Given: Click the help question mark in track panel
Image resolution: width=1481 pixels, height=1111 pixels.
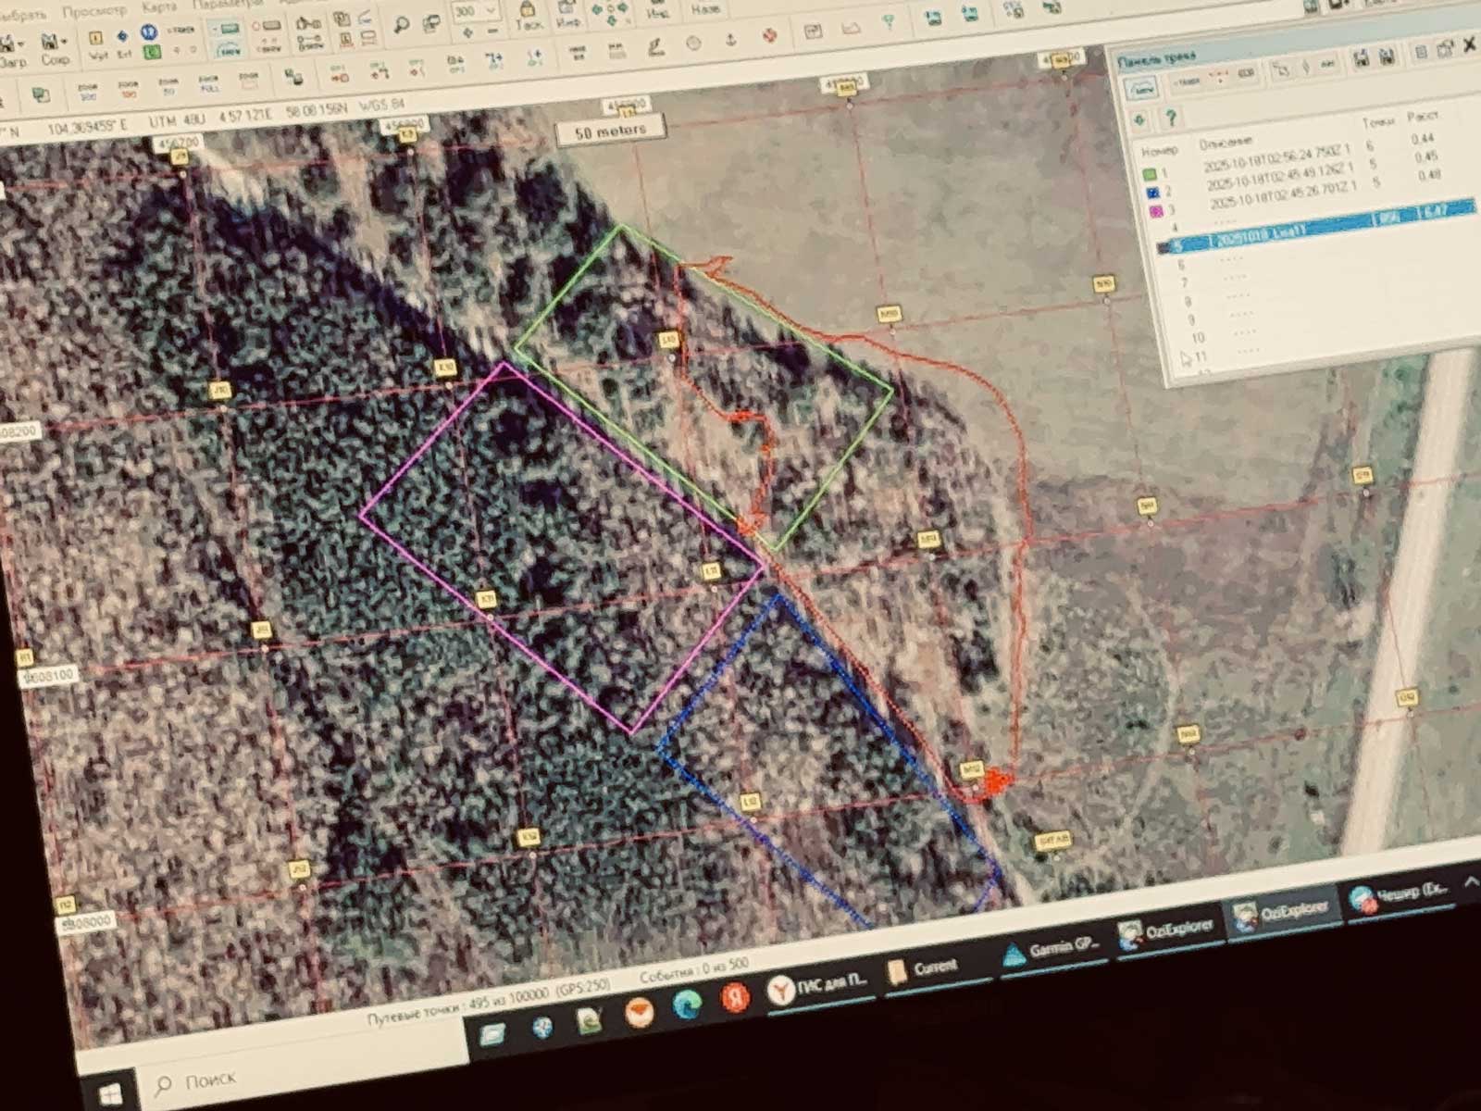Looking at the screenshot, I should click(x=1171, y=117).
